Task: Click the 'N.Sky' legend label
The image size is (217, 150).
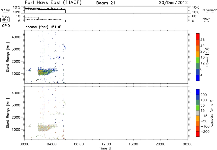Action: tap(5, 10)
